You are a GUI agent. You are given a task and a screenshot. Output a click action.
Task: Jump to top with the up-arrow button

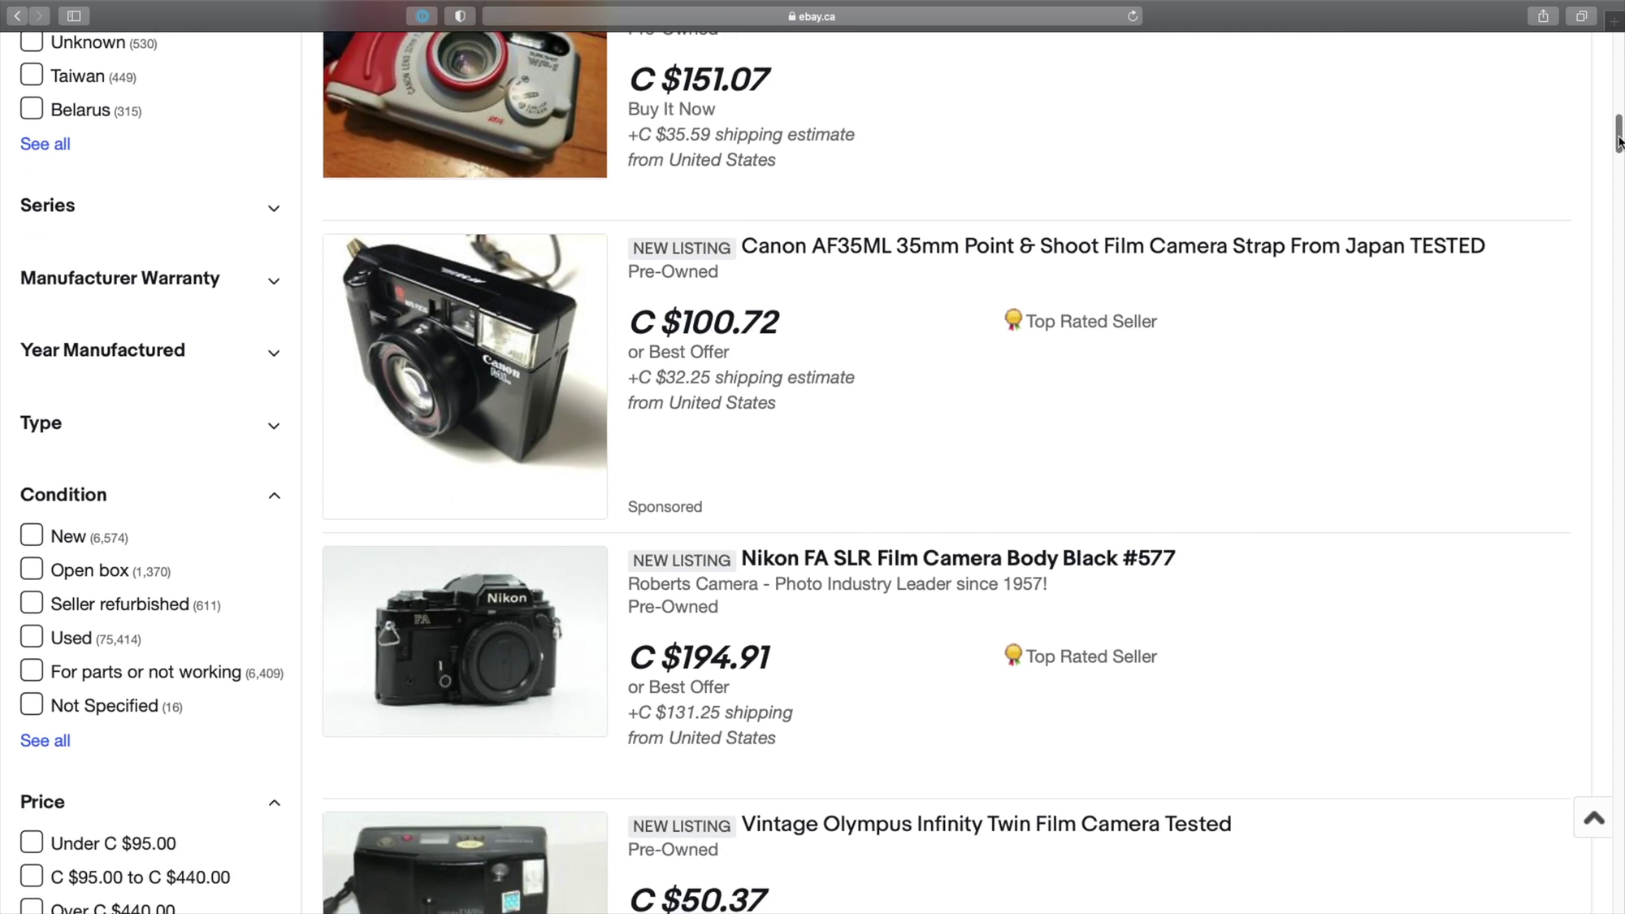point(1593,817)
